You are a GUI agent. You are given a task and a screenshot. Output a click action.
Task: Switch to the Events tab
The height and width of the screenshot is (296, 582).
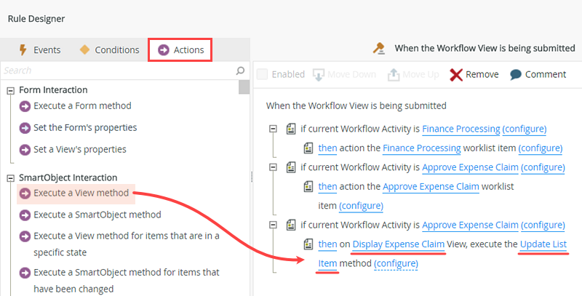tap(39, 50)
